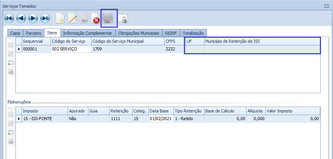Navigate to the next record
Screen dimensions: 333x159
tap(33, 18)
